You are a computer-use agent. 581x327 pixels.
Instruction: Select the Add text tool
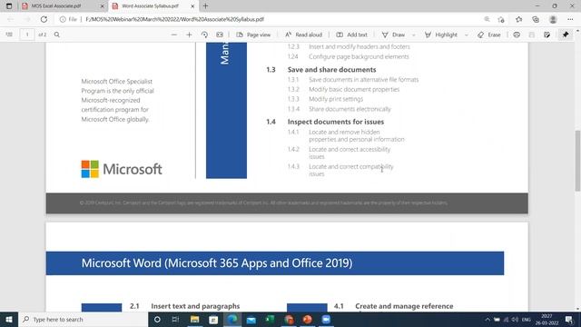point(351,35)
